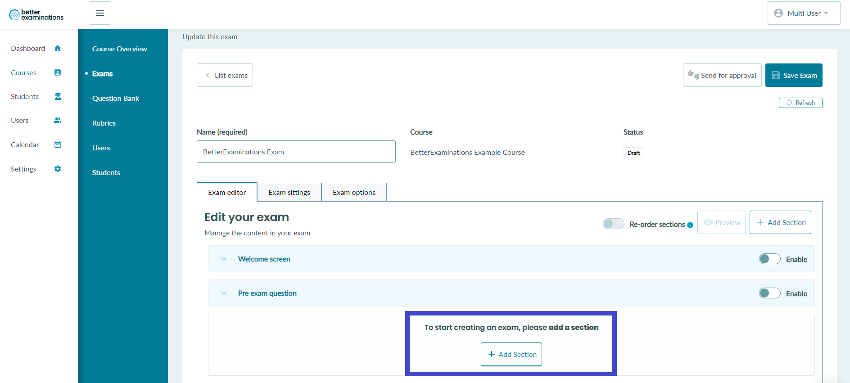The height and width of the screenshot is (383, 850).
Task: Open Question Bank in the course menu
Action: click(116, 98)
